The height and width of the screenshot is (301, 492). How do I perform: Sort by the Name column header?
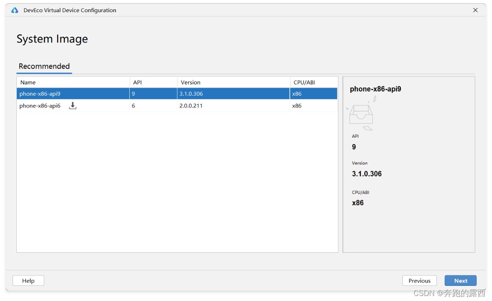click(73, 82)
